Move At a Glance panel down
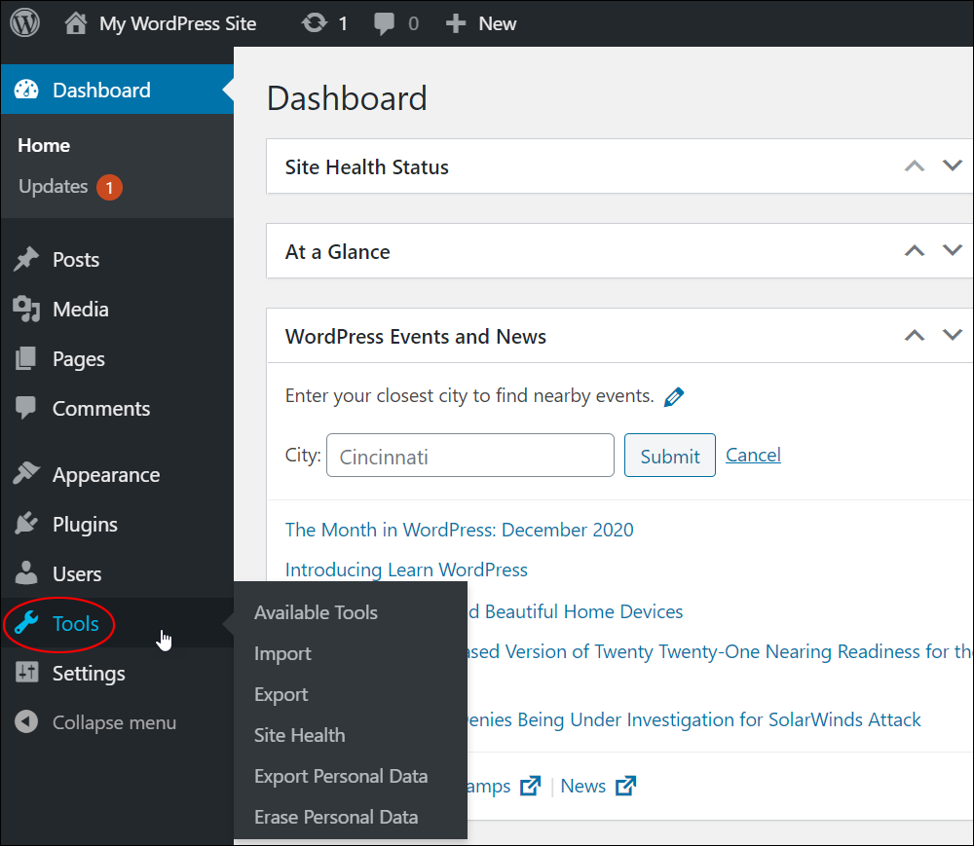The height and width of the screenshot is (846, 974). 953,249
